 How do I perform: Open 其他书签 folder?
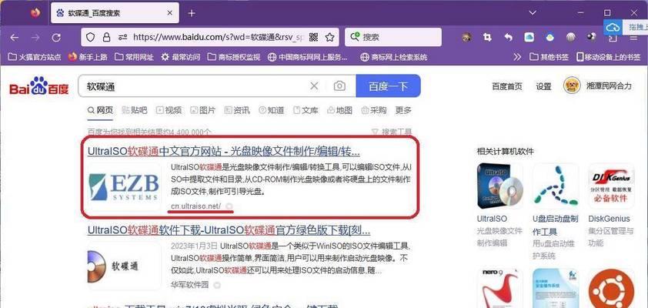[x=549, y=57]
